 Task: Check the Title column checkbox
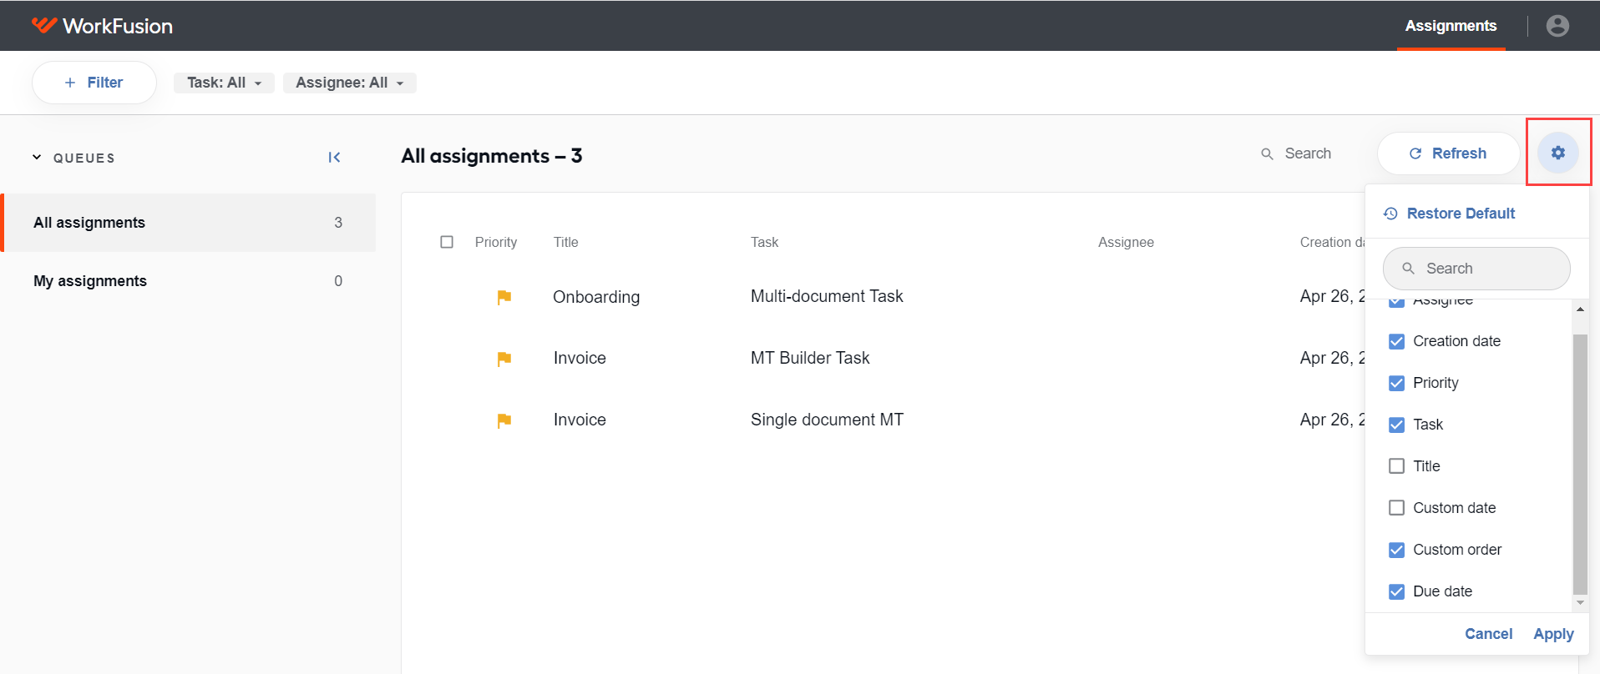click(1396, 466)
